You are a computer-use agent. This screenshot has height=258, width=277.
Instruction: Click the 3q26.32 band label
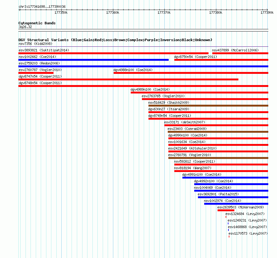coord(26,27)
